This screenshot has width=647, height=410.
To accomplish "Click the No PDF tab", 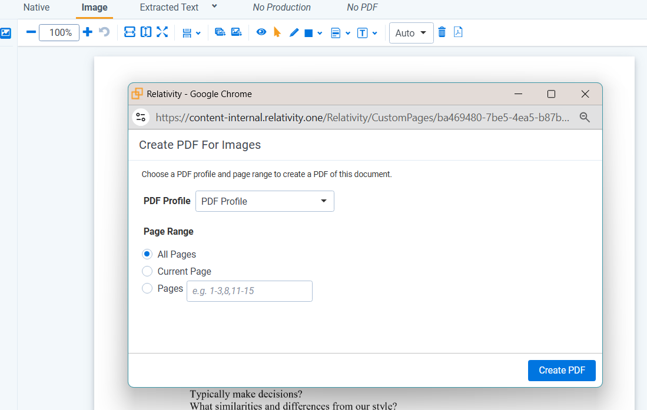I will point(362,8).
